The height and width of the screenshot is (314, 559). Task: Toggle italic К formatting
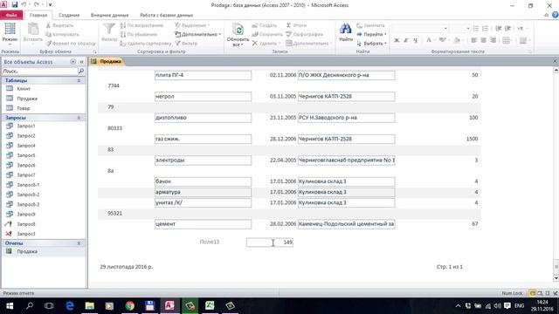point(406,40)
